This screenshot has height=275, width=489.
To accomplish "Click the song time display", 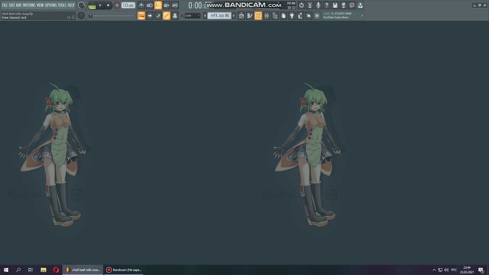I will (197, 5).
